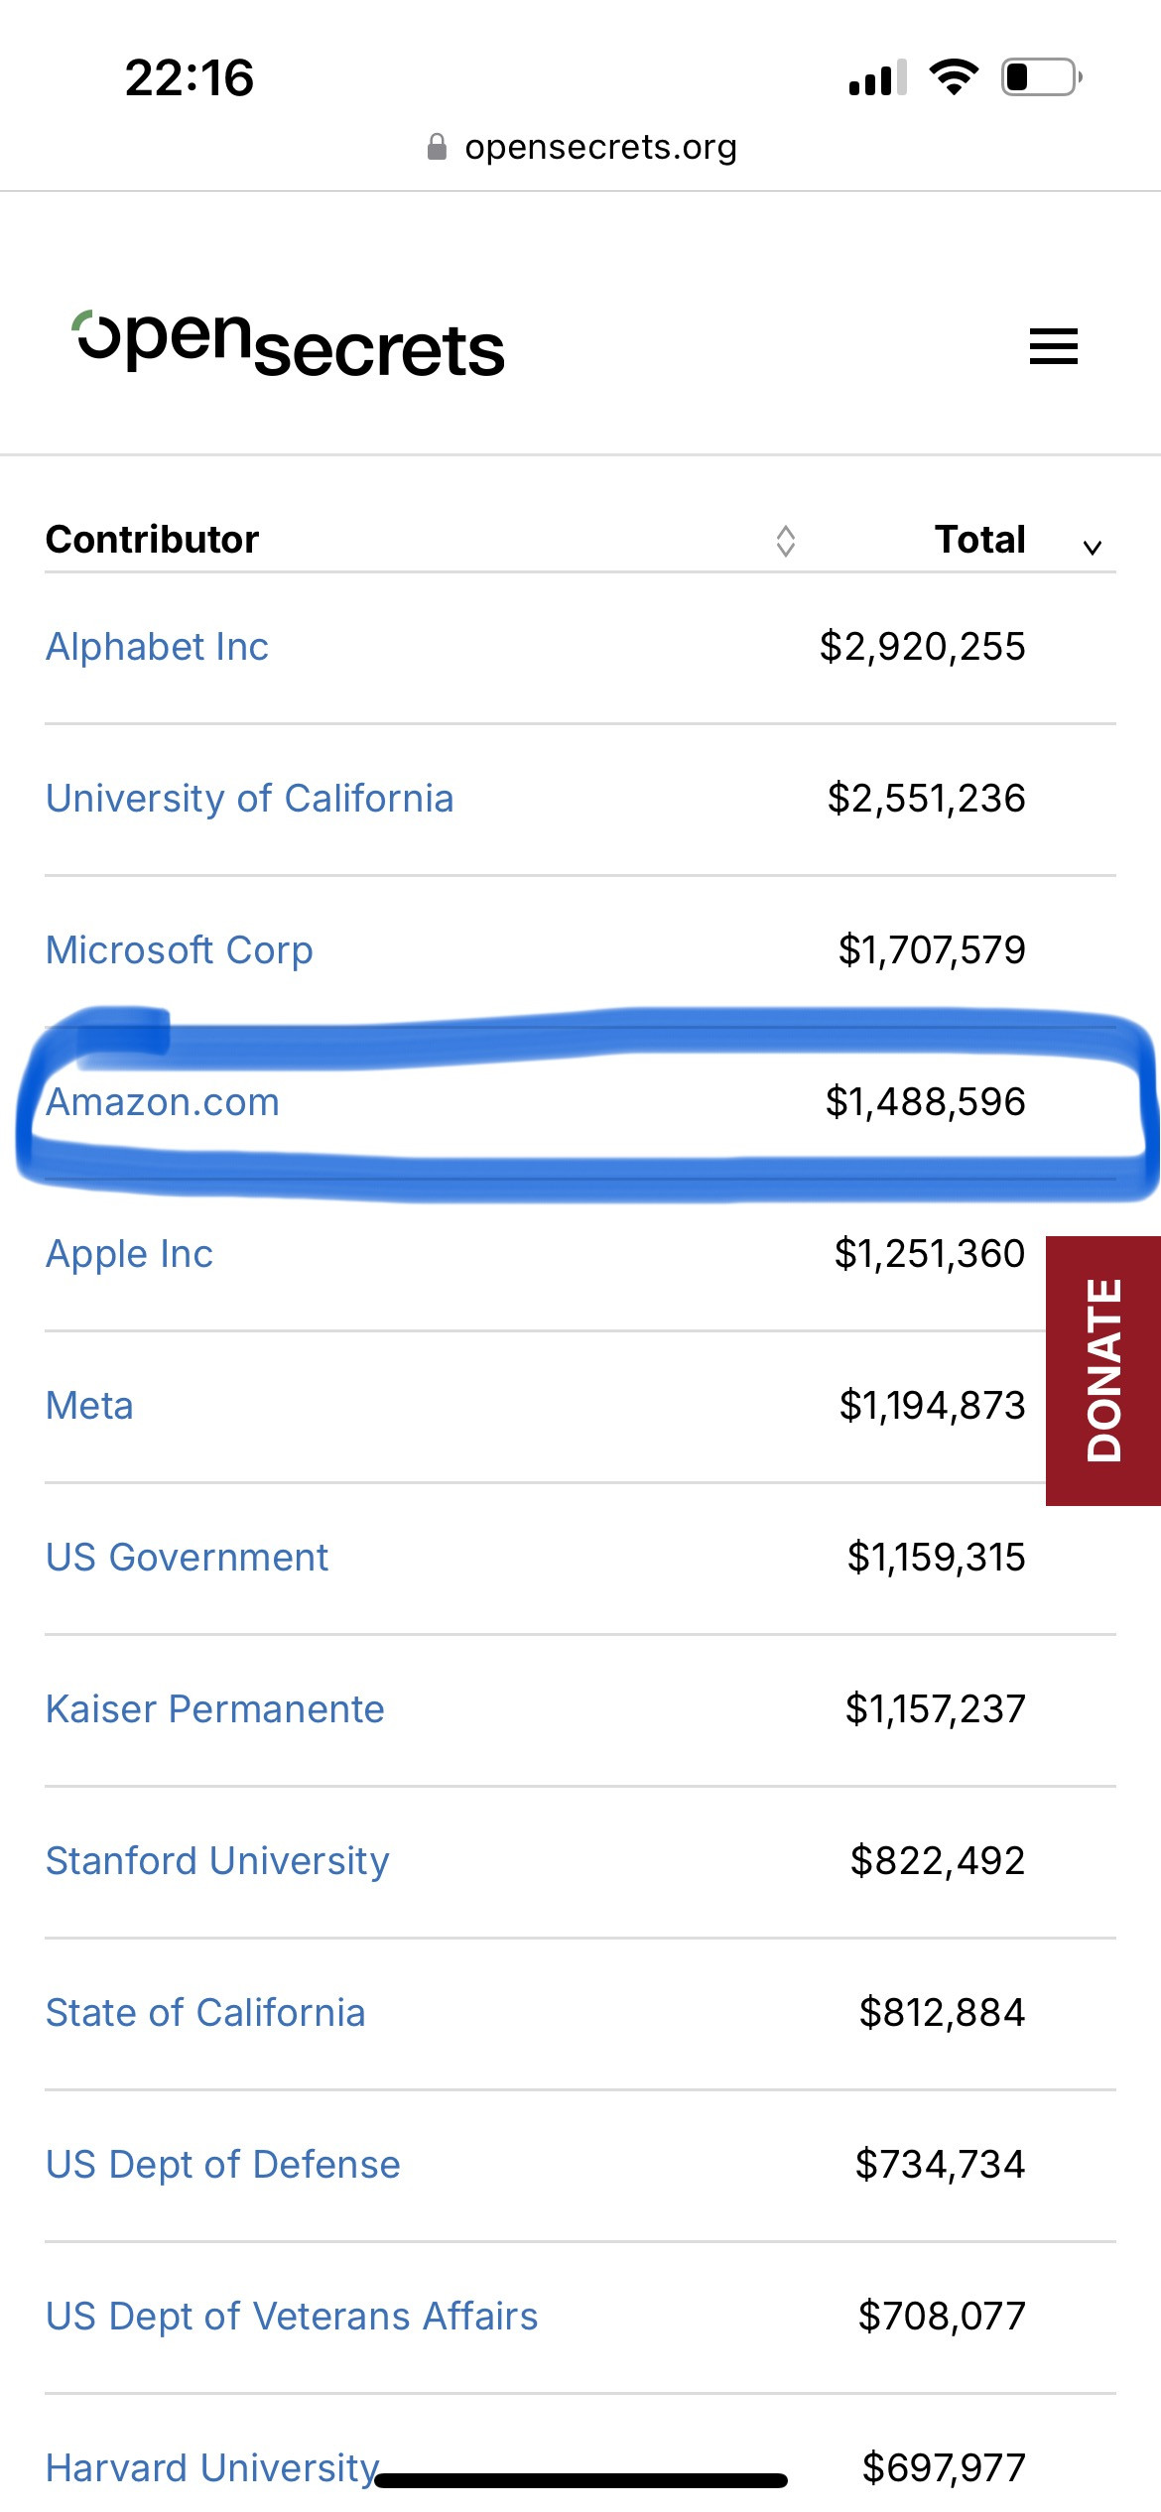Open the Meta contributor page
This screenshot has height=2512, width=1161.
pyautogui.click(x=89, y=1406)
